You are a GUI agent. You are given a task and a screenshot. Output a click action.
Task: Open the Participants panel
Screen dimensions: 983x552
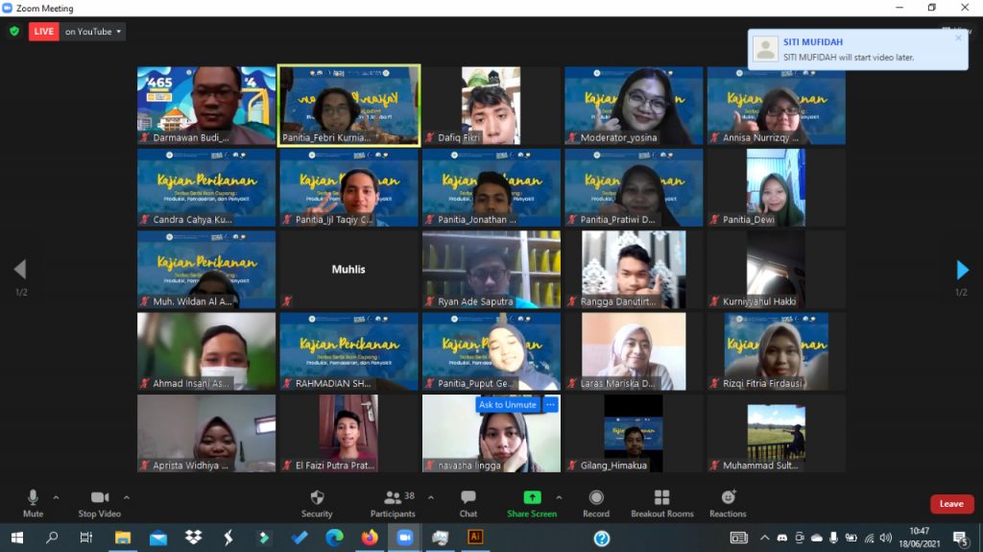coord(394,503)
